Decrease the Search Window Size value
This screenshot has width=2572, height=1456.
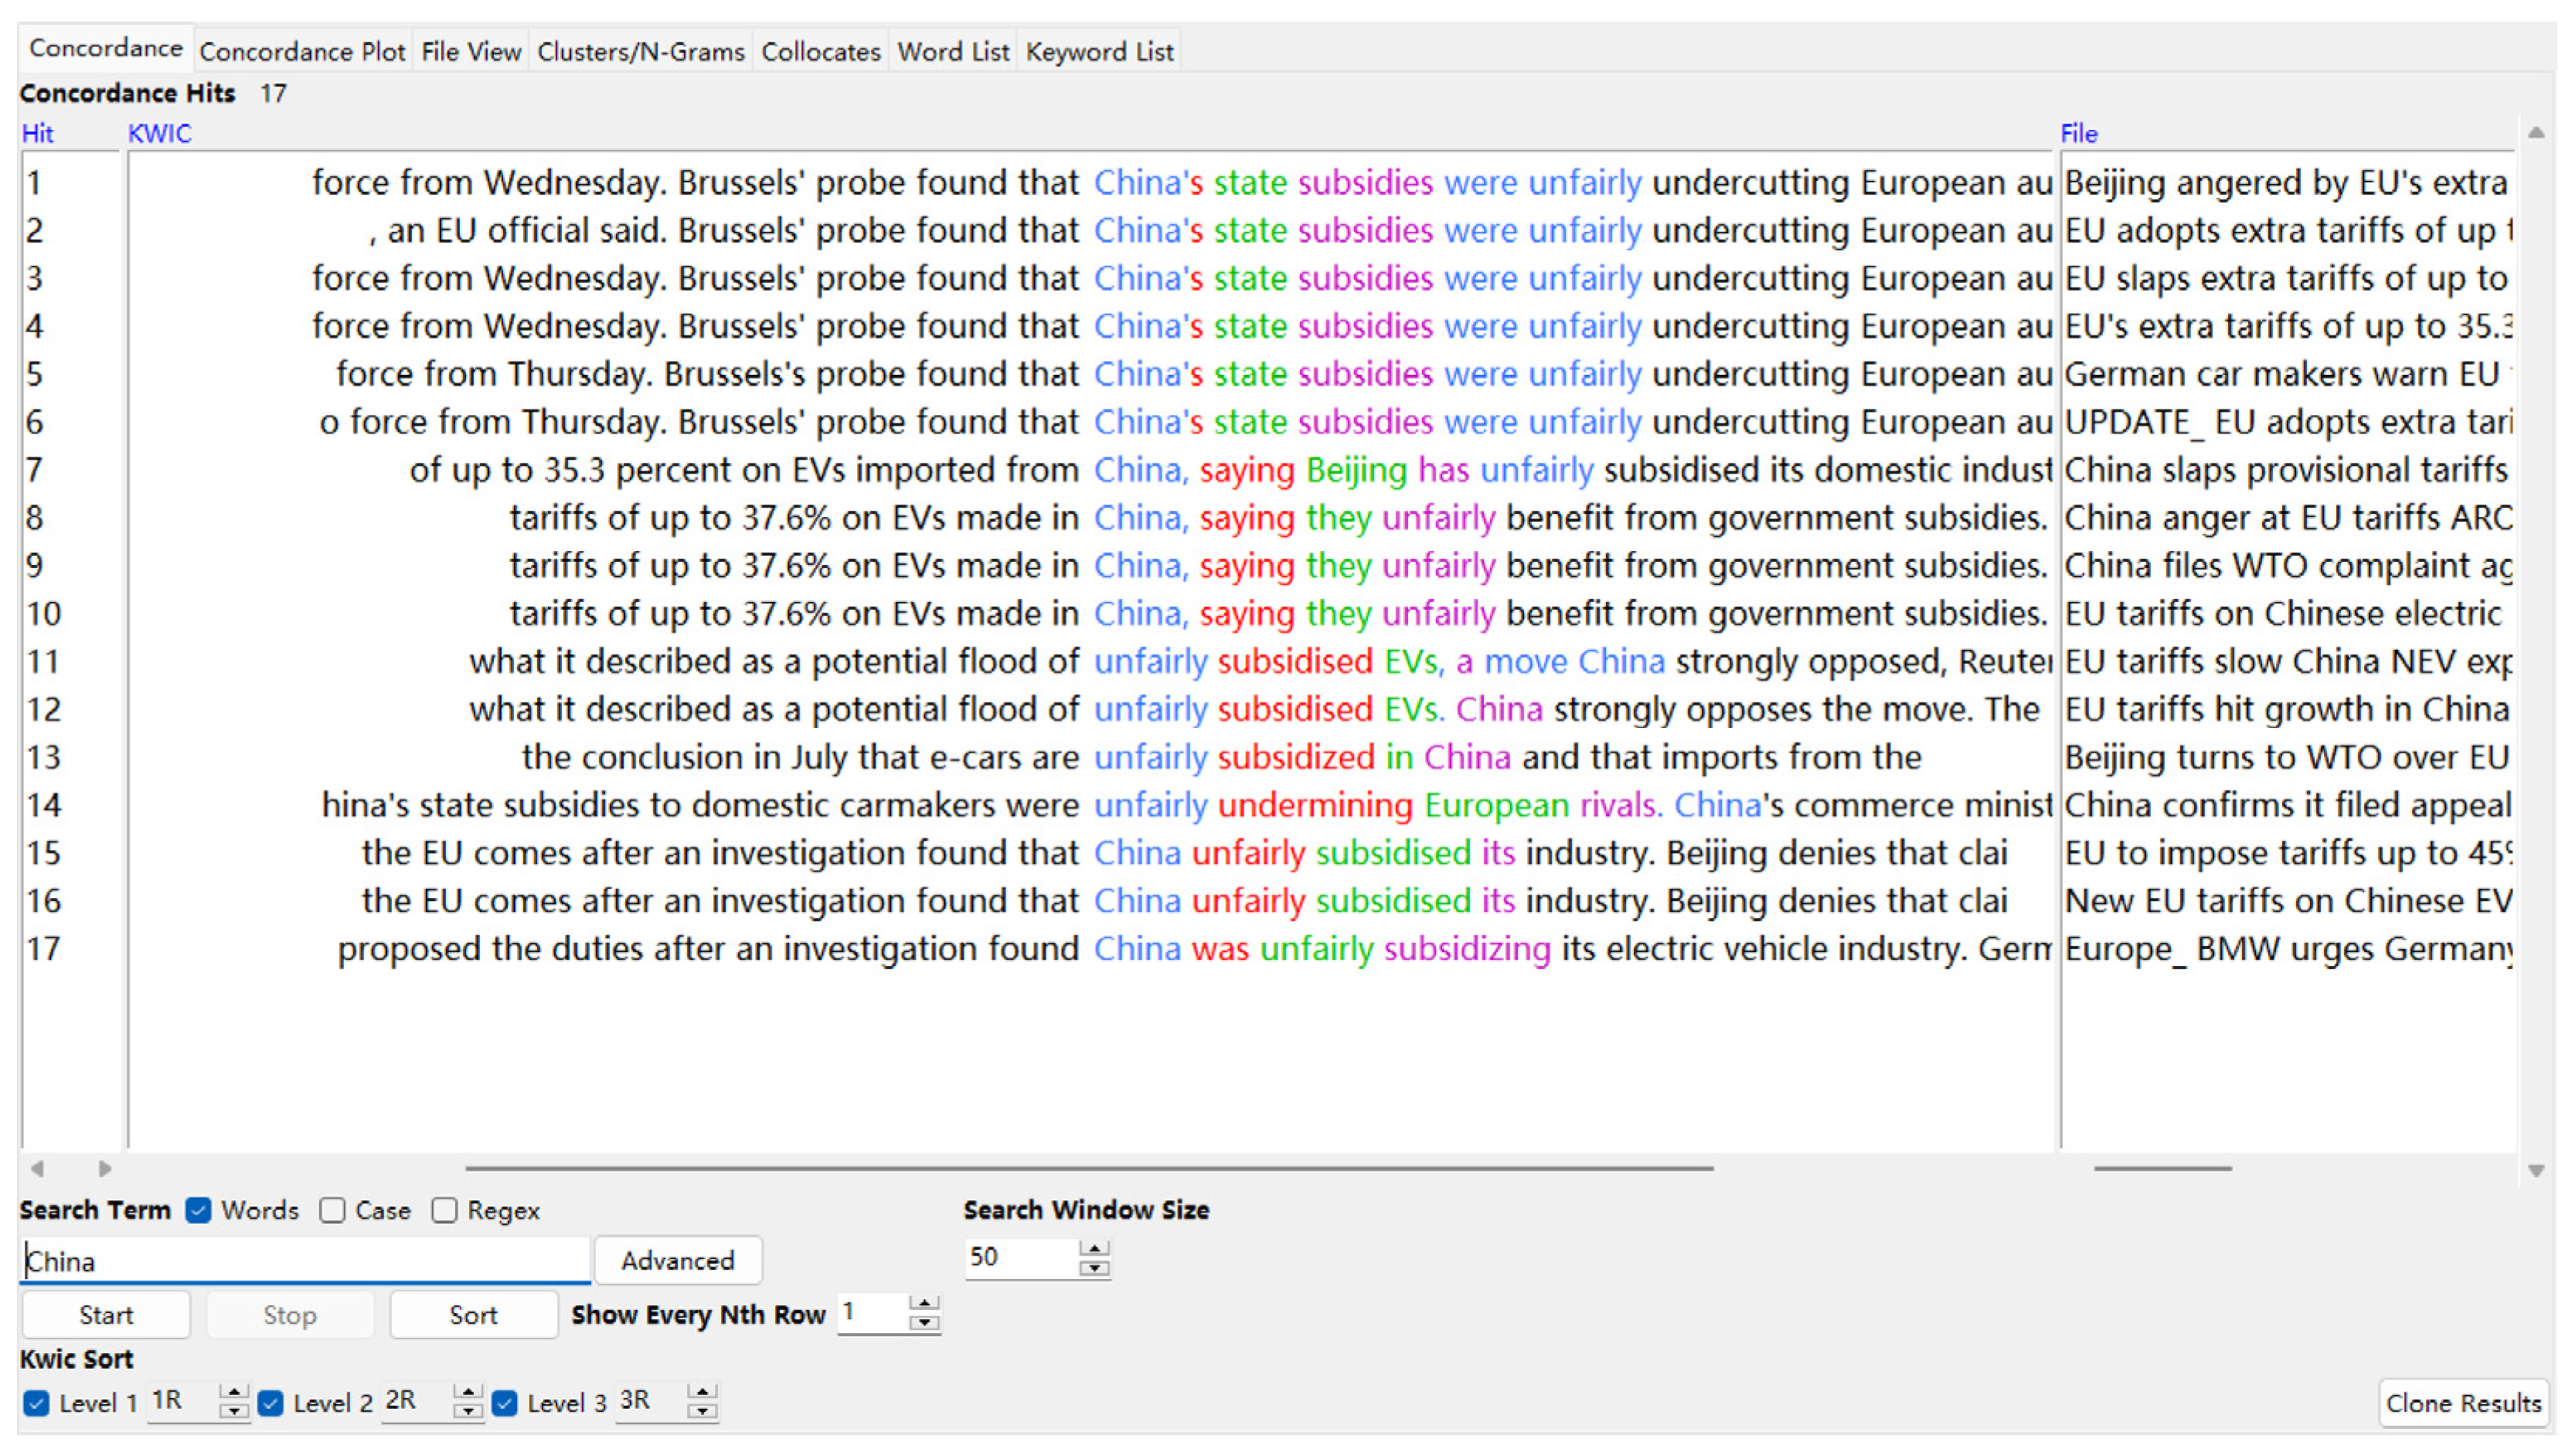pyautogui.click(x=1094, y=1268)
